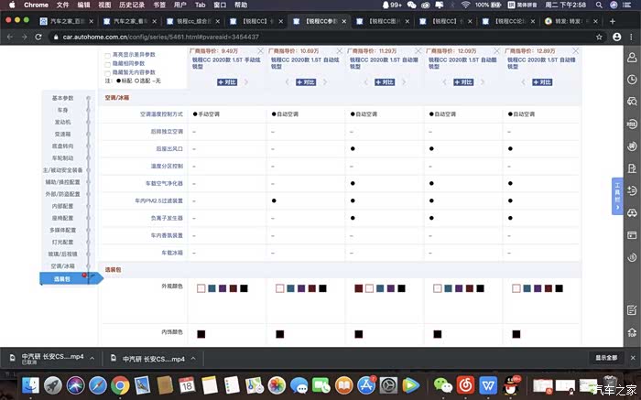Open Finder from the Dock

click(x=29, y=385)
